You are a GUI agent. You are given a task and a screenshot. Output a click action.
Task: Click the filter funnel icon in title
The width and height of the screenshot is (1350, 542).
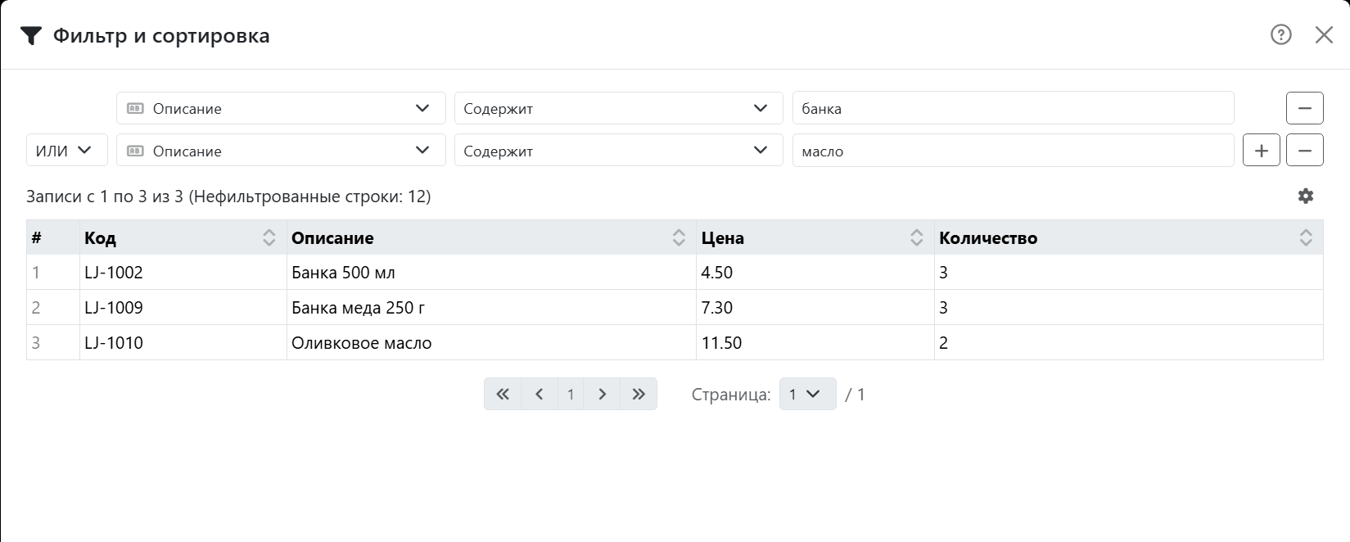(x=31, y=35)
